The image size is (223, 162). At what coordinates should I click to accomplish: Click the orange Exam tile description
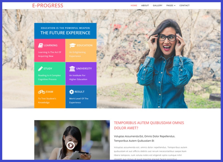(47, 100)
